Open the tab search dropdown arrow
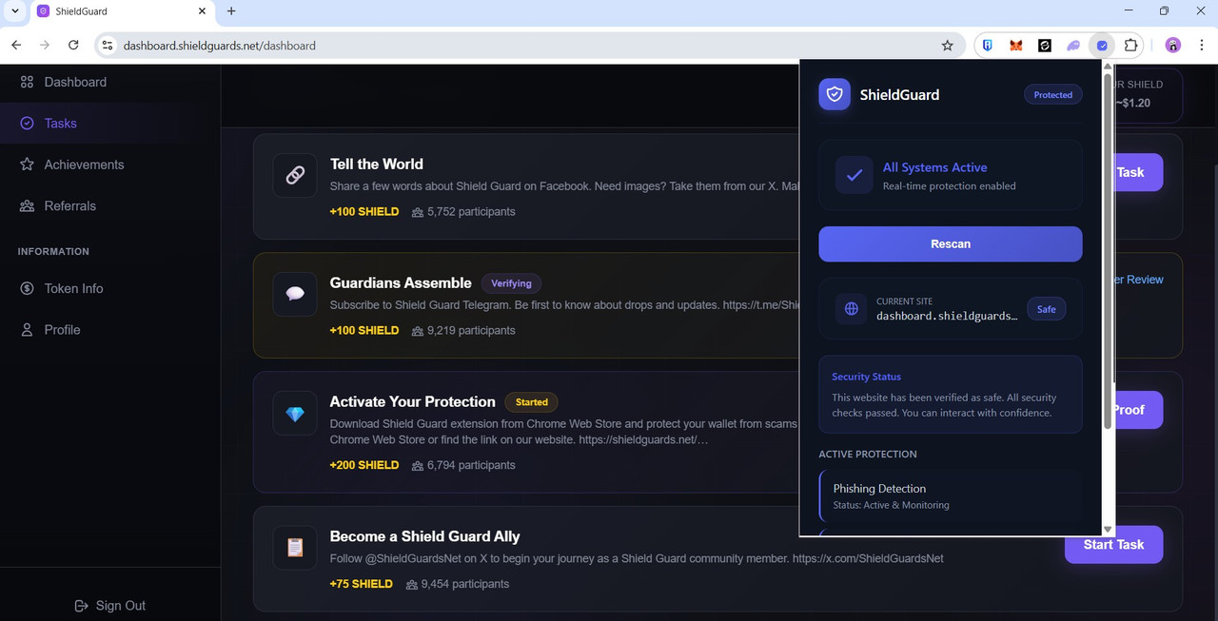This screenshot has height=621, width=1218. point(14,11)
